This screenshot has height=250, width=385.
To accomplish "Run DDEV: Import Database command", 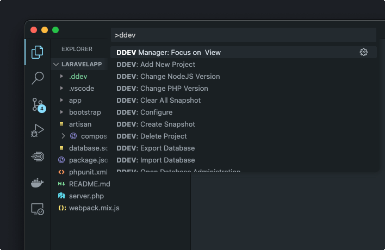I will [x=243, y=160].
